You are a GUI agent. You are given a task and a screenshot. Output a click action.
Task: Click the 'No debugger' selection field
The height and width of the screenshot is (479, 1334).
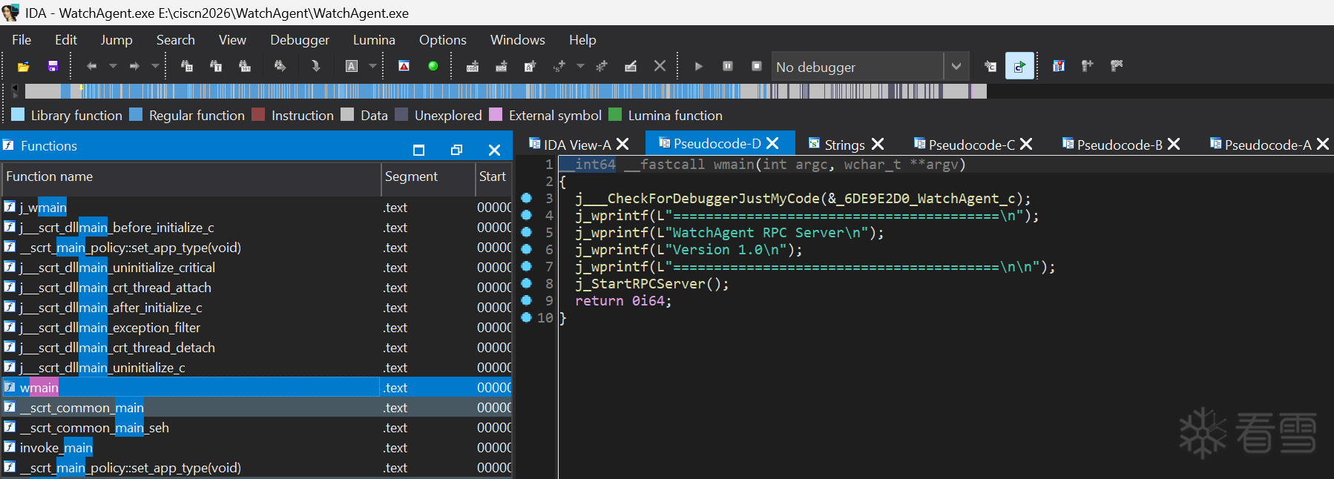click(x=858, y=67)
